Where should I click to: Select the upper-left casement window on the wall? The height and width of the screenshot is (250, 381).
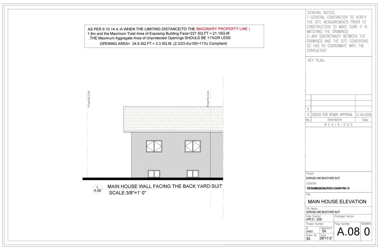154,146
